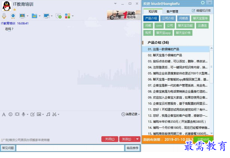Send a window shake icon
The width and height of the screenshot is (230, 158).
pos(17,114)
